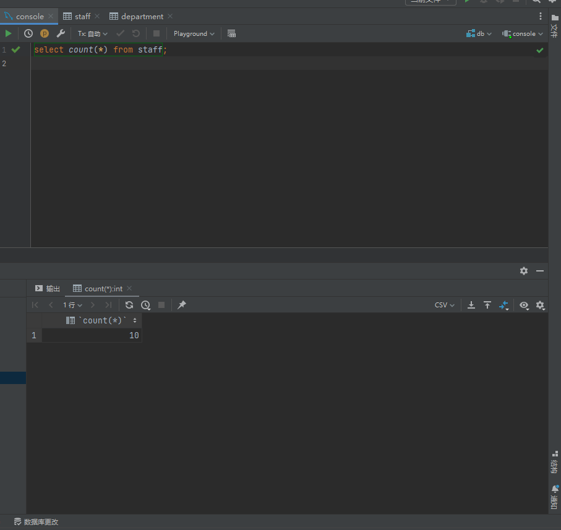Open the Tx auto transaction mode dropdown
The image size is (561, 530).
(93, 33)
